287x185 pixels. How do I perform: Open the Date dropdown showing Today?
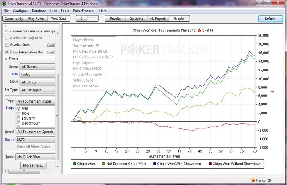(x=37, y=74)
